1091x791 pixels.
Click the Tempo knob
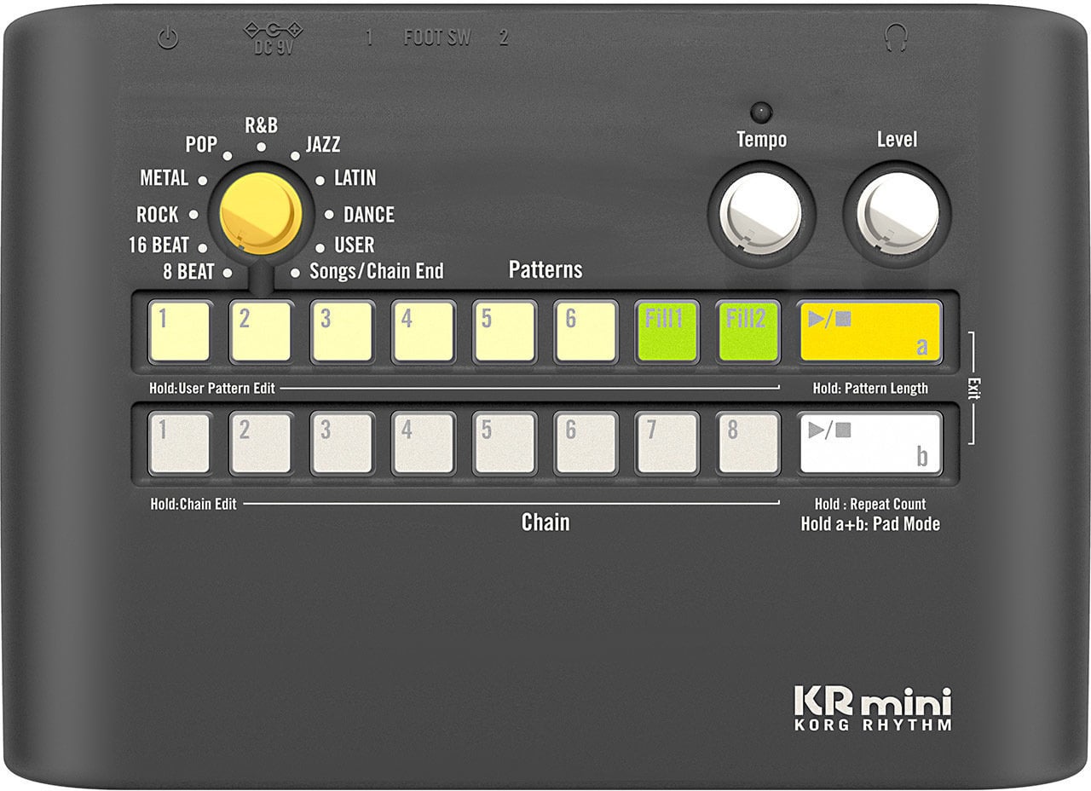pyautogui.click(x=760, y=213)
